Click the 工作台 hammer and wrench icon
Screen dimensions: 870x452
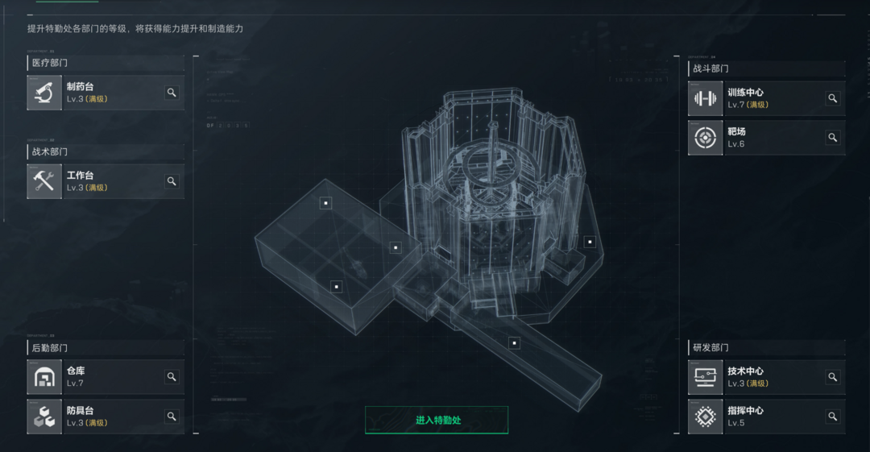[x=44, y=181]
